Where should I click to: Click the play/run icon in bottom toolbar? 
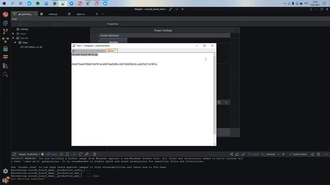click(x=74, y=154)
